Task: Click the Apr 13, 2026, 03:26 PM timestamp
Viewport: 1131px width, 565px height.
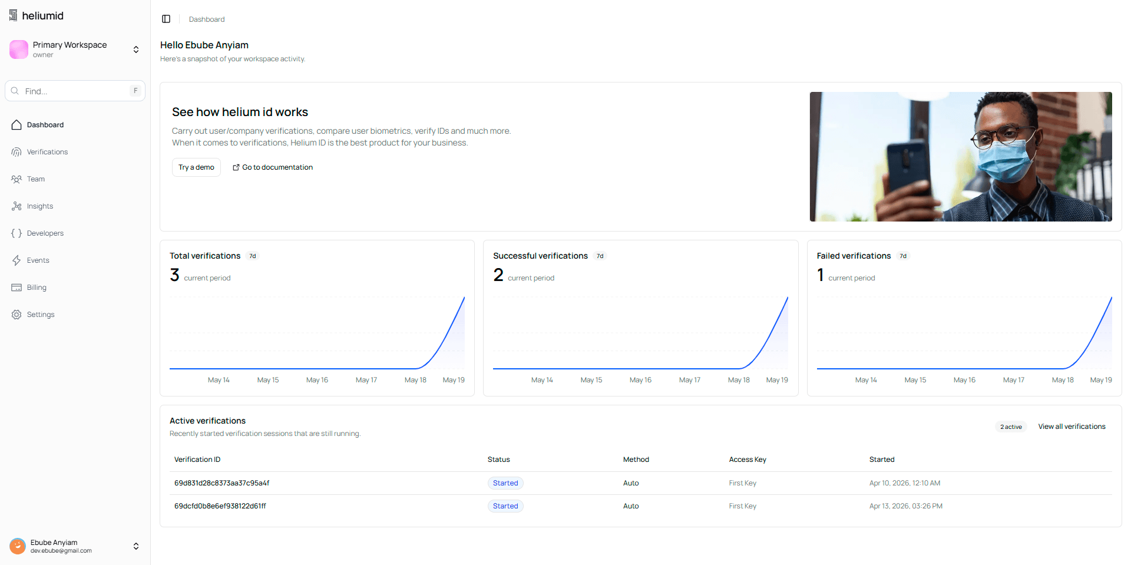Action: (x=906, y=506)
